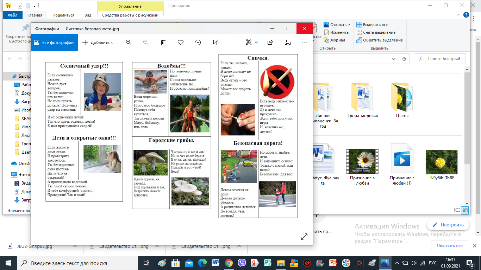Open Журнал file history
The image size is (481, 270).
click(334, 40)
